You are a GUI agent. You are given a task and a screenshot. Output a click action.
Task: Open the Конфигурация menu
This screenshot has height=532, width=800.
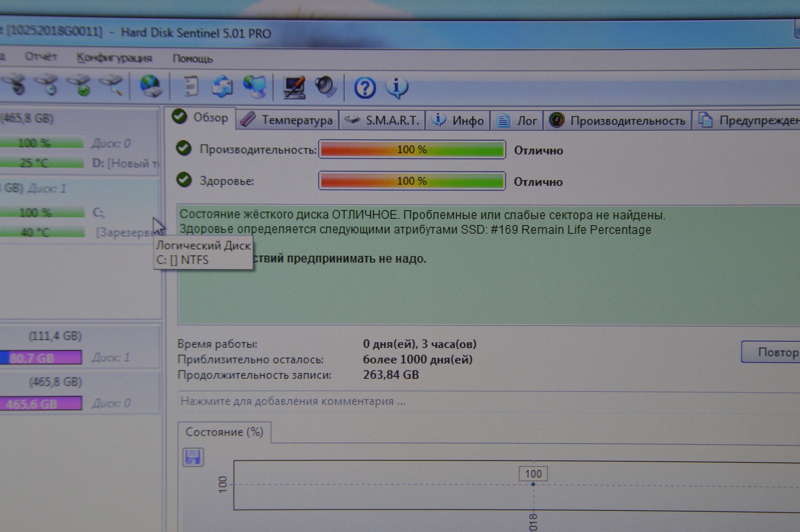[114, 58]
